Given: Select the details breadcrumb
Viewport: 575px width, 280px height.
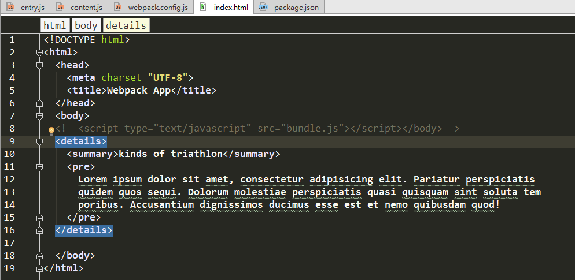Looking at the screenshot, I should click(126, 25).
